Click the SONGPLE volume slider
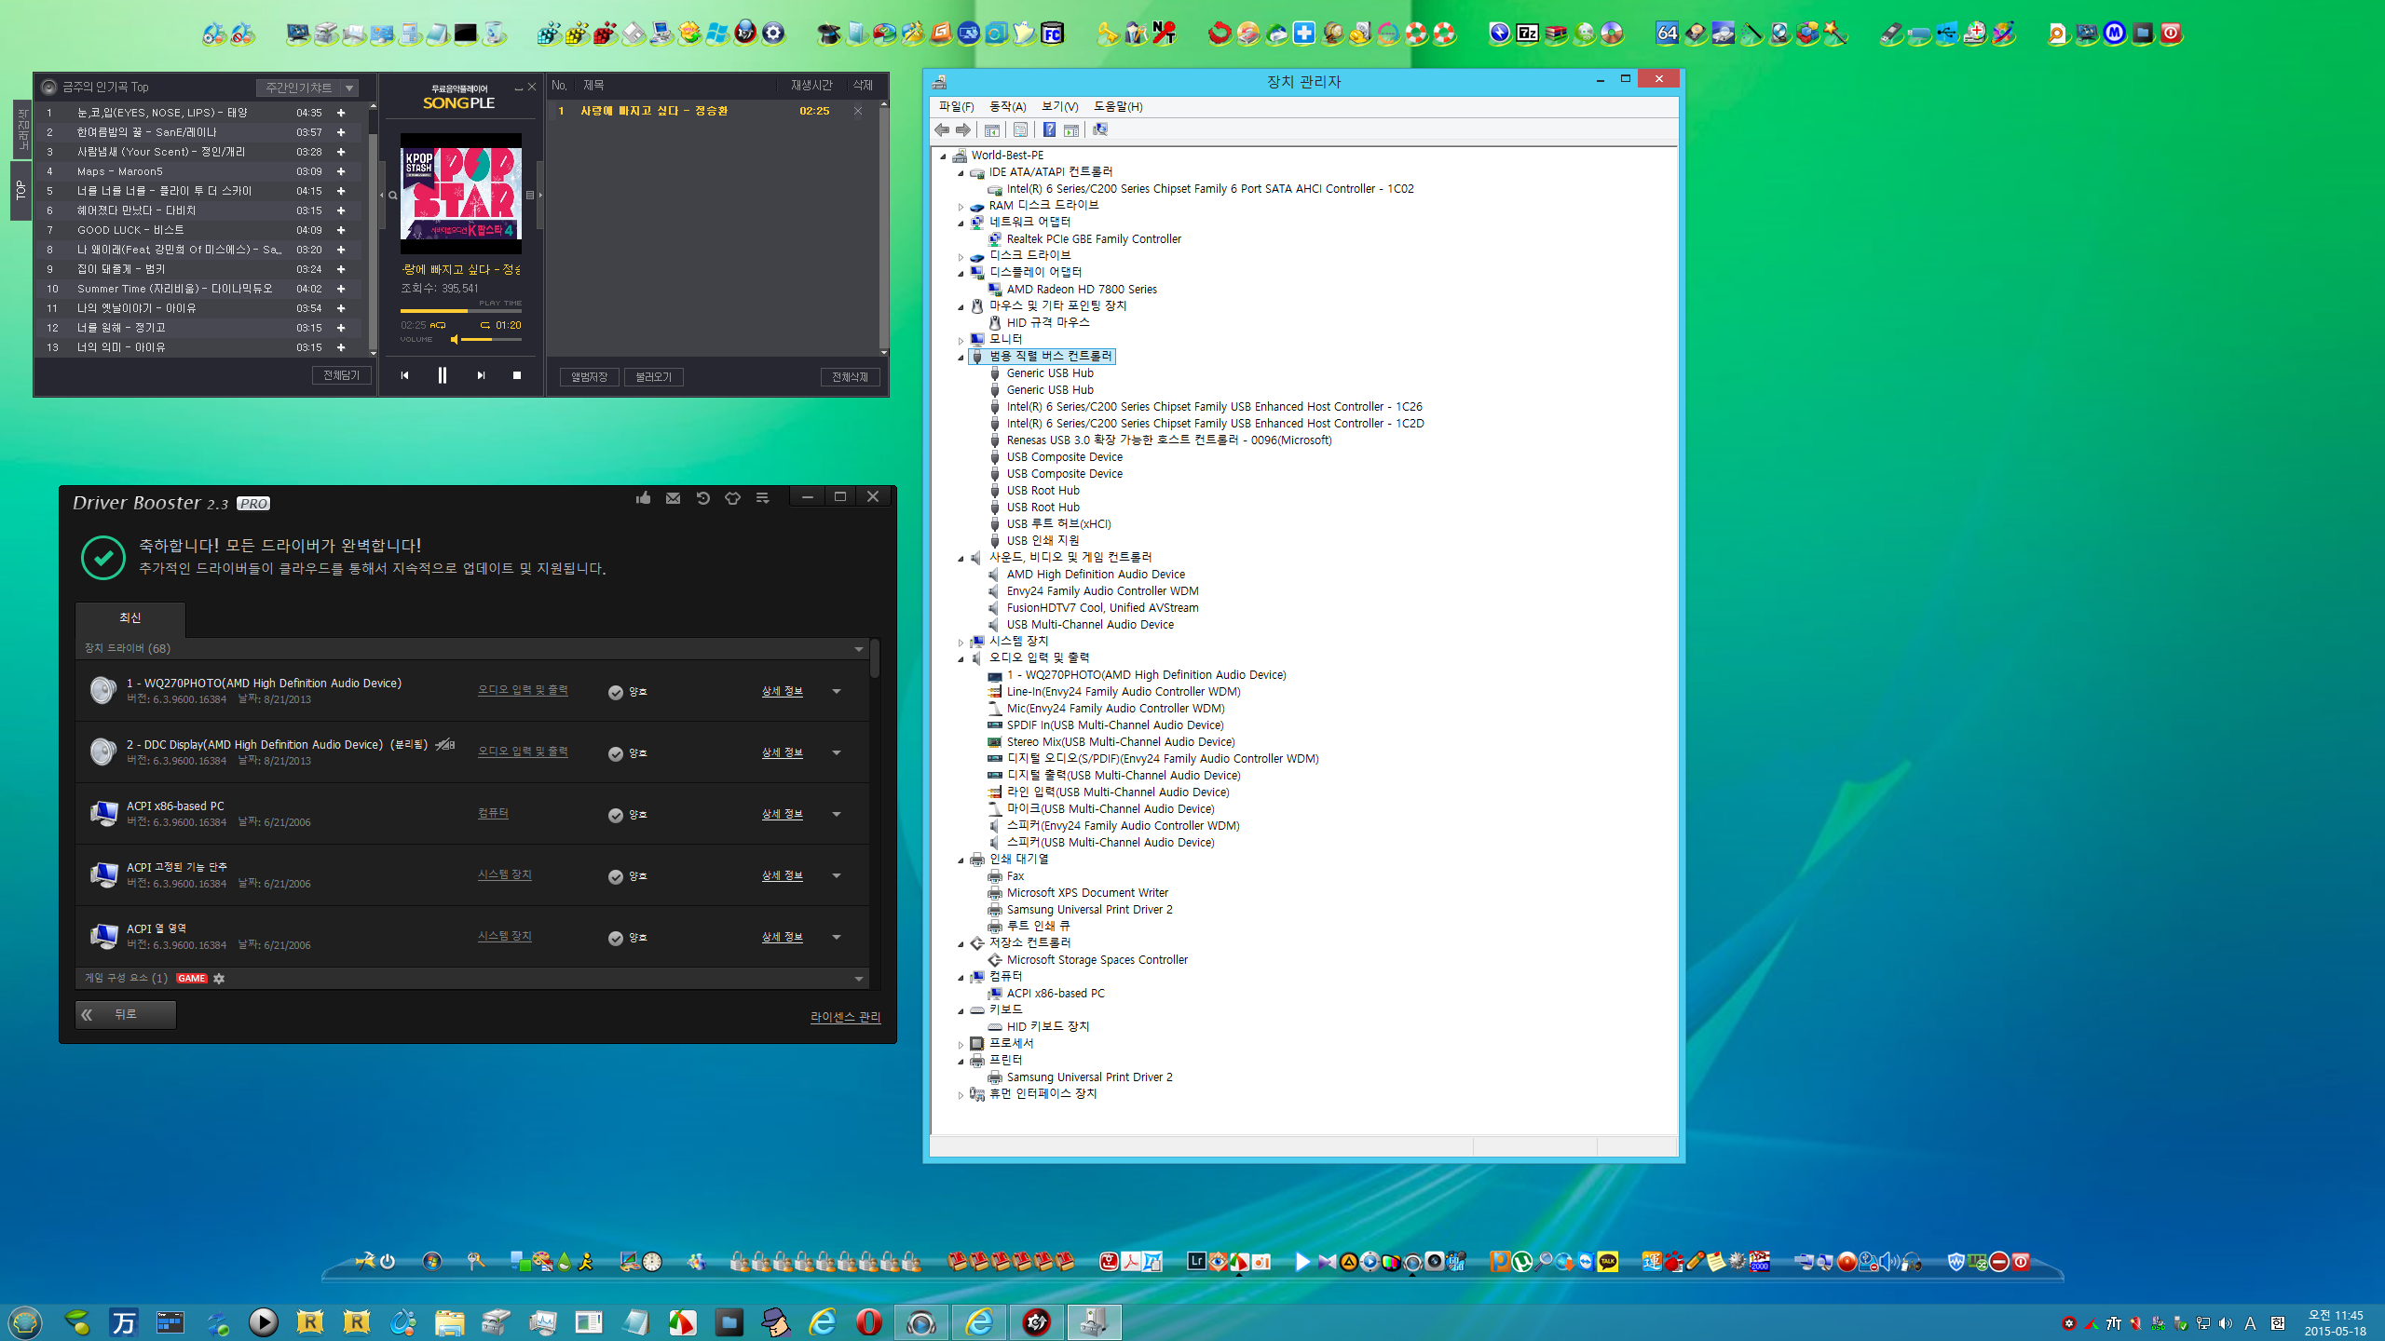This screenshot has height=1341, width=2385. click(492, 340)
